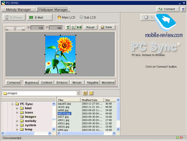Click folder tree scroll up arrow

[x=54, y=104]
